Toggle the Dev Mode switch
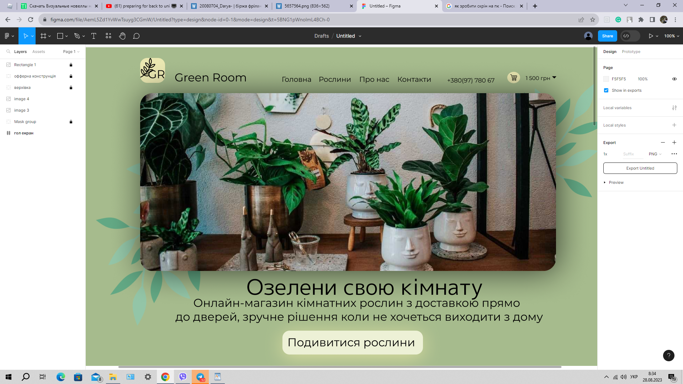Viewport: 683px width, 384px height. pos(630,36)
